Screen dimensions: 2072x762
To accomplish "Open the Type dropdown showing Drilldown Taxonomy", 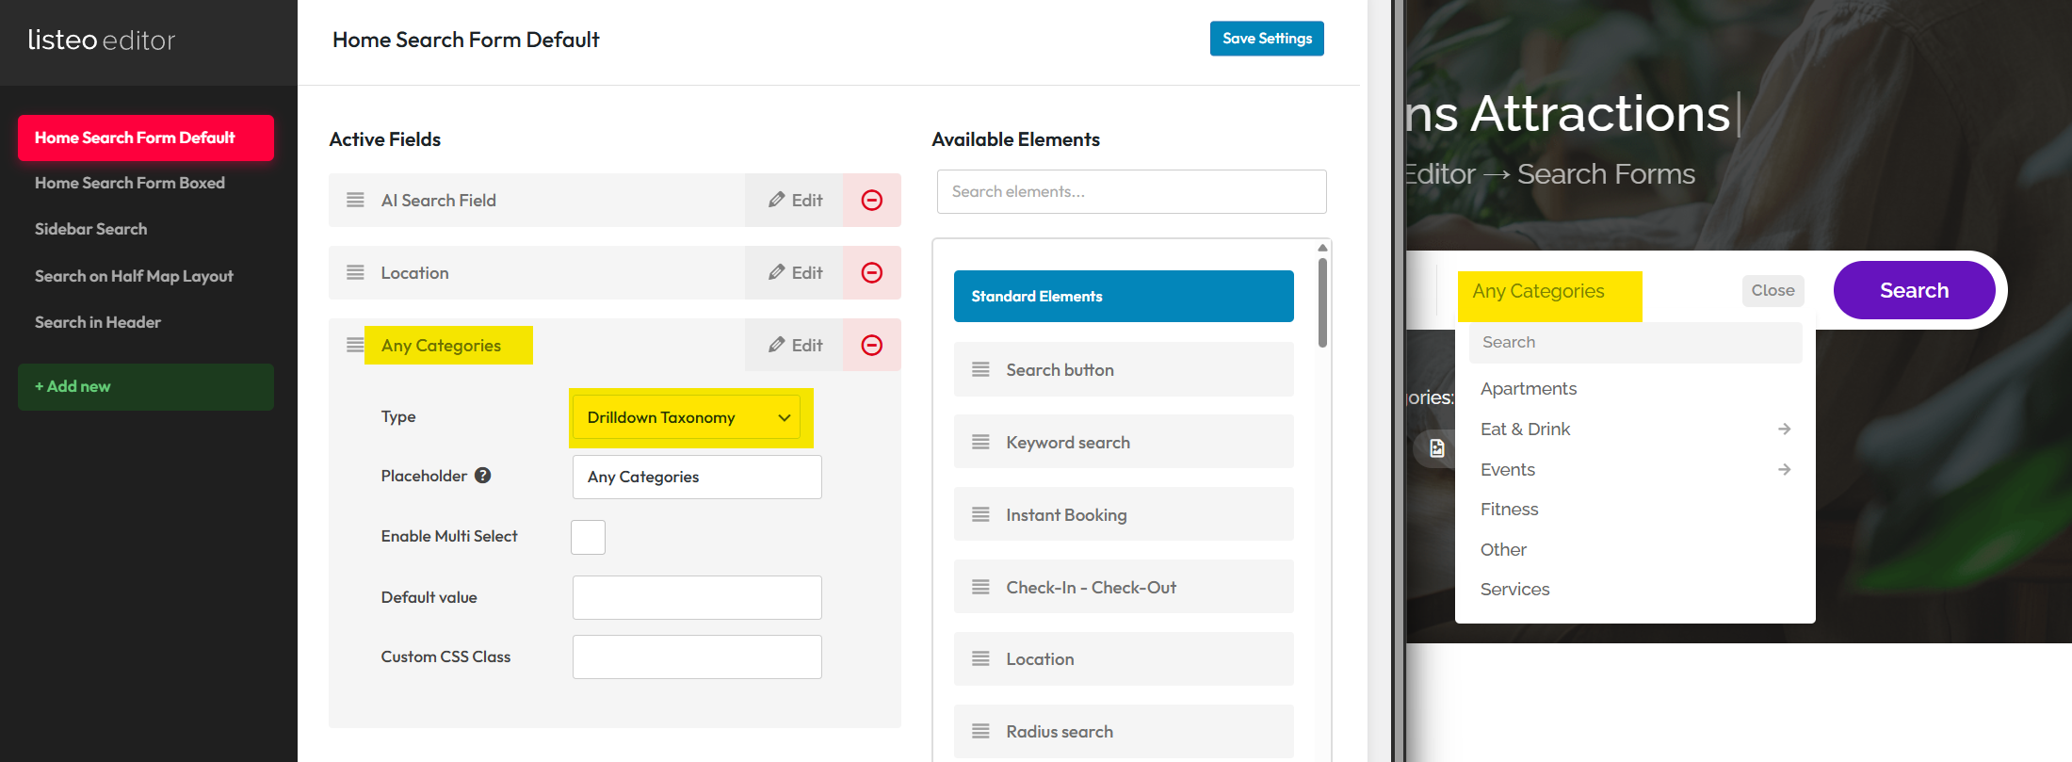I will click(x=688, y=417).
